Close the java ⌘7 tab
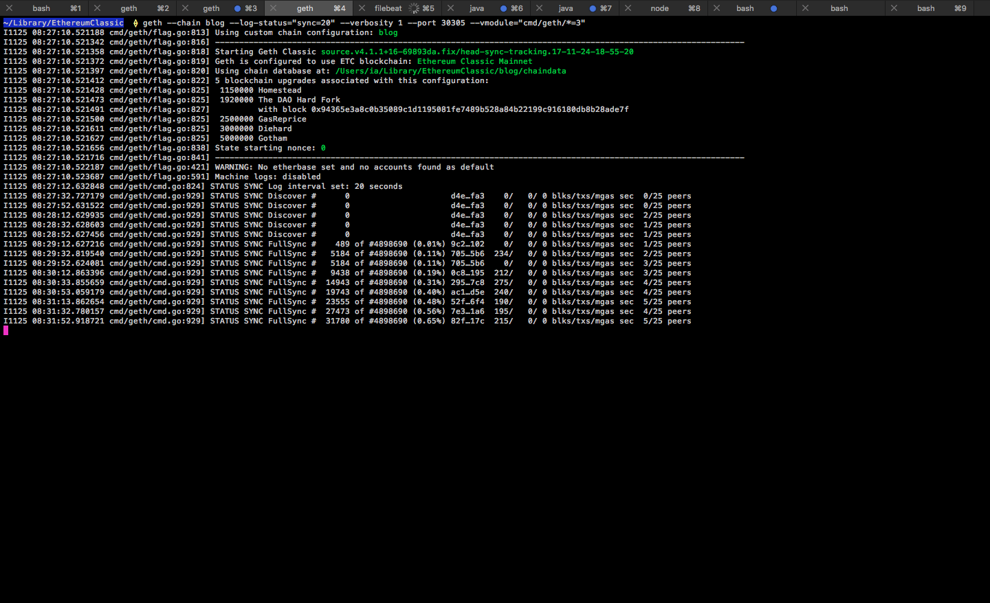This screenshot has width=990, height=603. click(539, 8)
